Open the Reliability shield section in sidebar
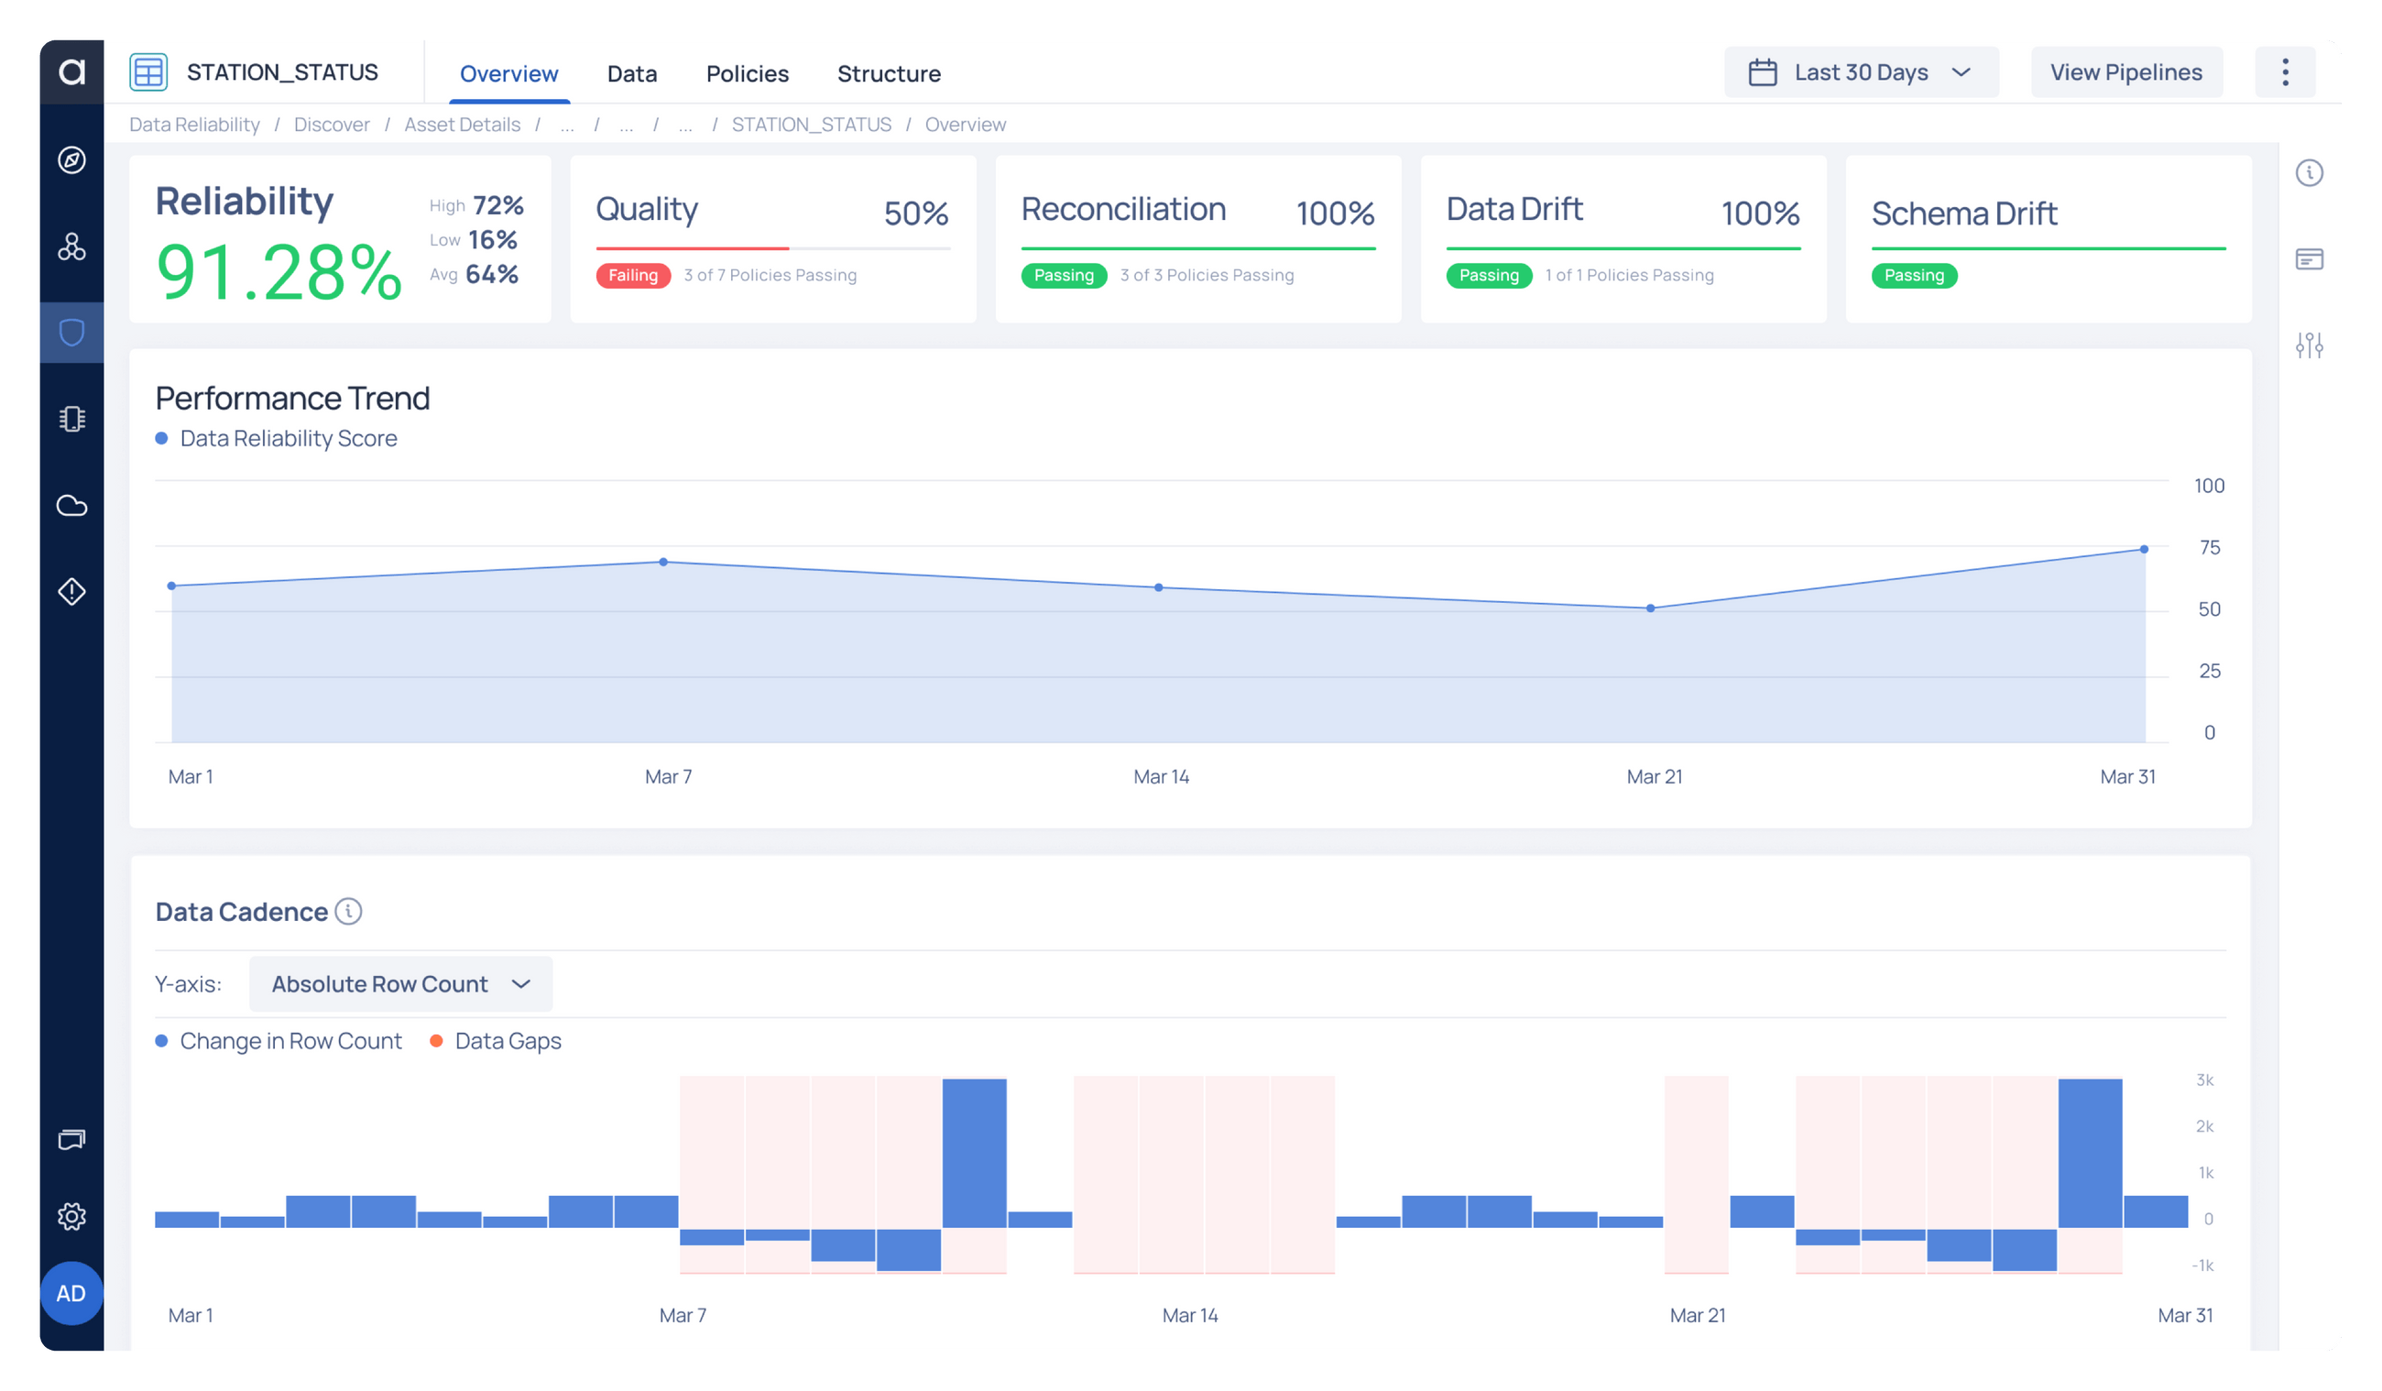 tap(71, 332)
